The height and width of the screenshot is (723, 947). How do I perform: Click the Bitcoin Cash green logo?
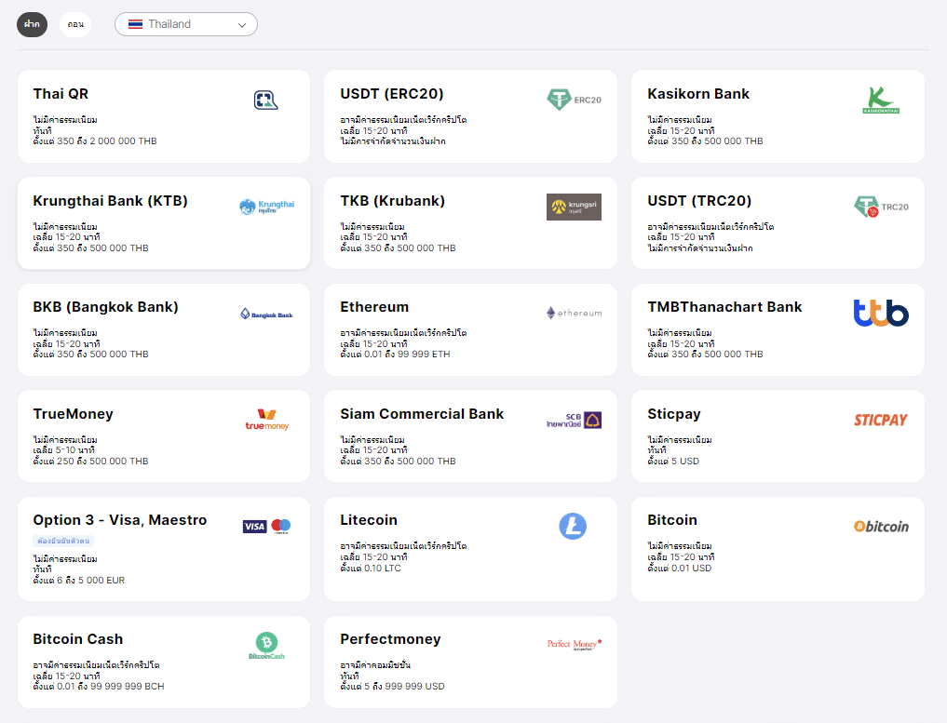pyautogui.click(x=266, y=645)
